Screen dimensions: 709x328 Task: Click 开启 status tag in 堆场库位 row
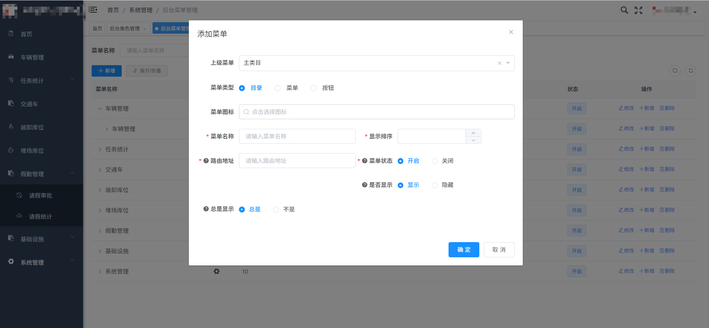click(x=577, y=210)
